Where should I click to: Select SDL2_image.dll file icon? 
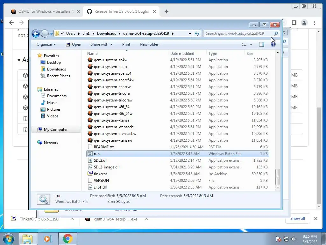coord(90,167)
